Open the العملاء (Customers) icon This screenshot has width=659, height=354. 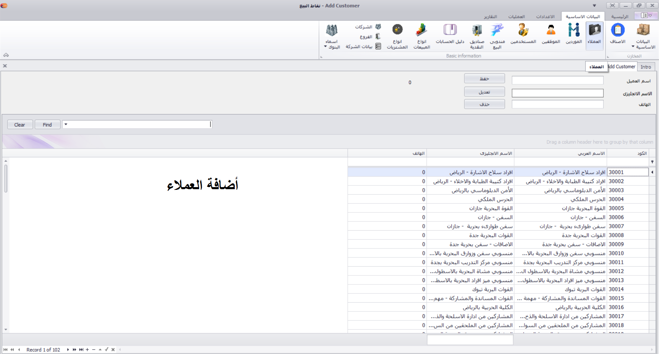click(x=595, y=34)
